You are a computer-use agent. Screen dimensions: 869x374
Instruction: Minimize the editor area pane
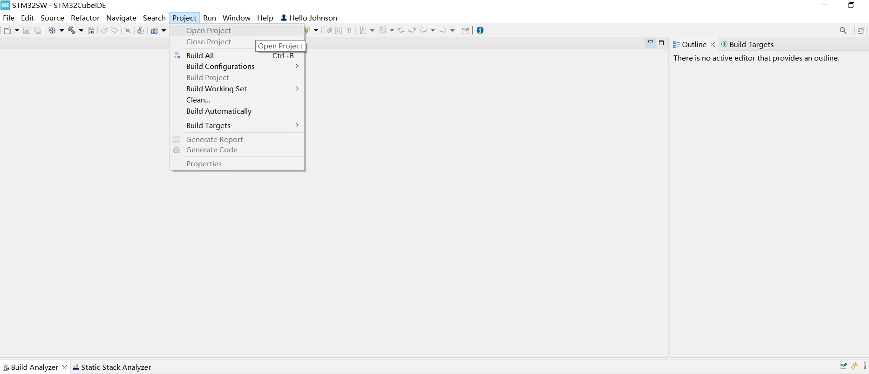click(651, 43)
